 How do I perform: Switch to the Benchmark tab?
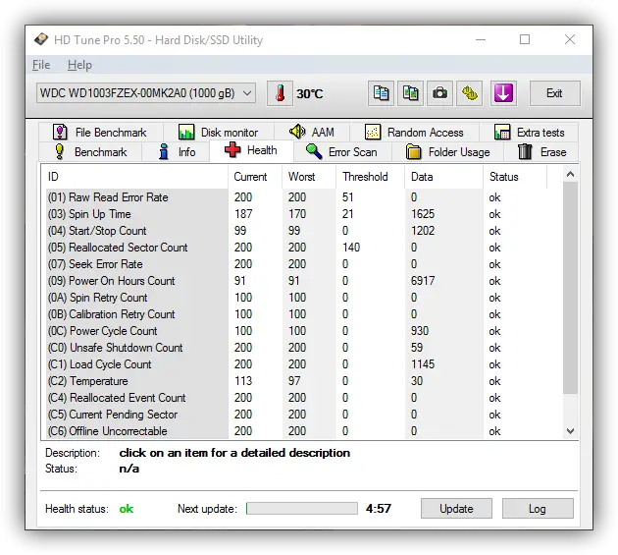tap(90, 152)
